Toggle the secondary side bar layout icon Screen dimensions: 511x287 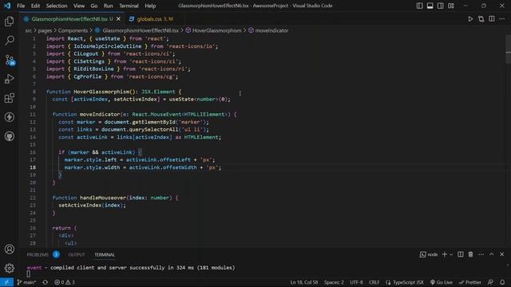click(x=440, y=6)
